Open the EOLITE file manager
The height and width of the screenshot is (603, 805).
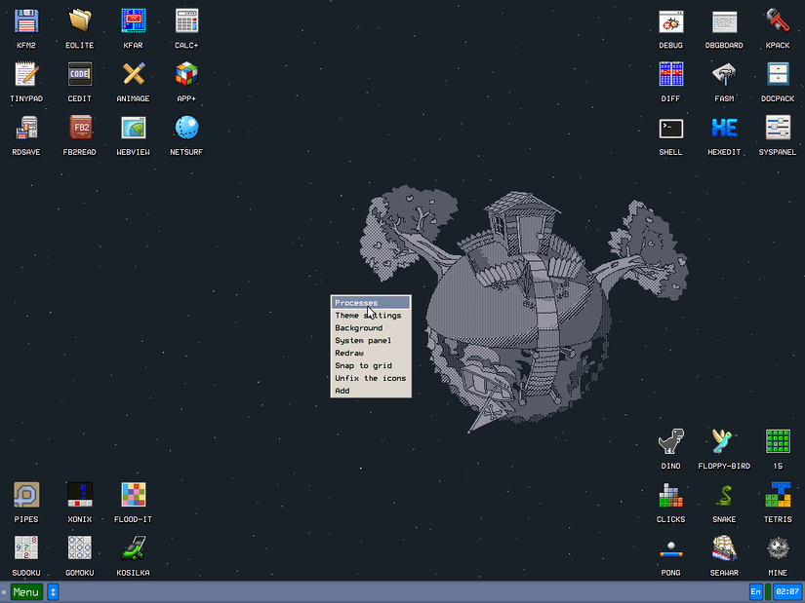[x=79, y=28]
